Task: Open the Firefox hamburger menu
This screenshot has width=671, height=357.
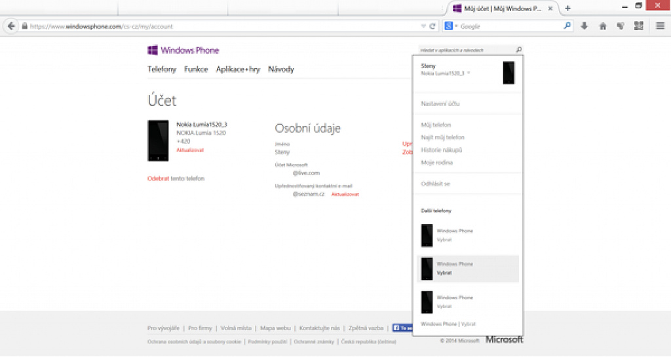Action: click(x=661, y=26)
